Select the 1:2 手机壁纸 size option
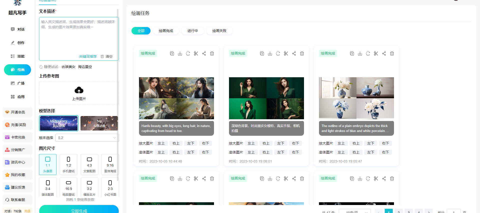 click(x=68, y=164)
